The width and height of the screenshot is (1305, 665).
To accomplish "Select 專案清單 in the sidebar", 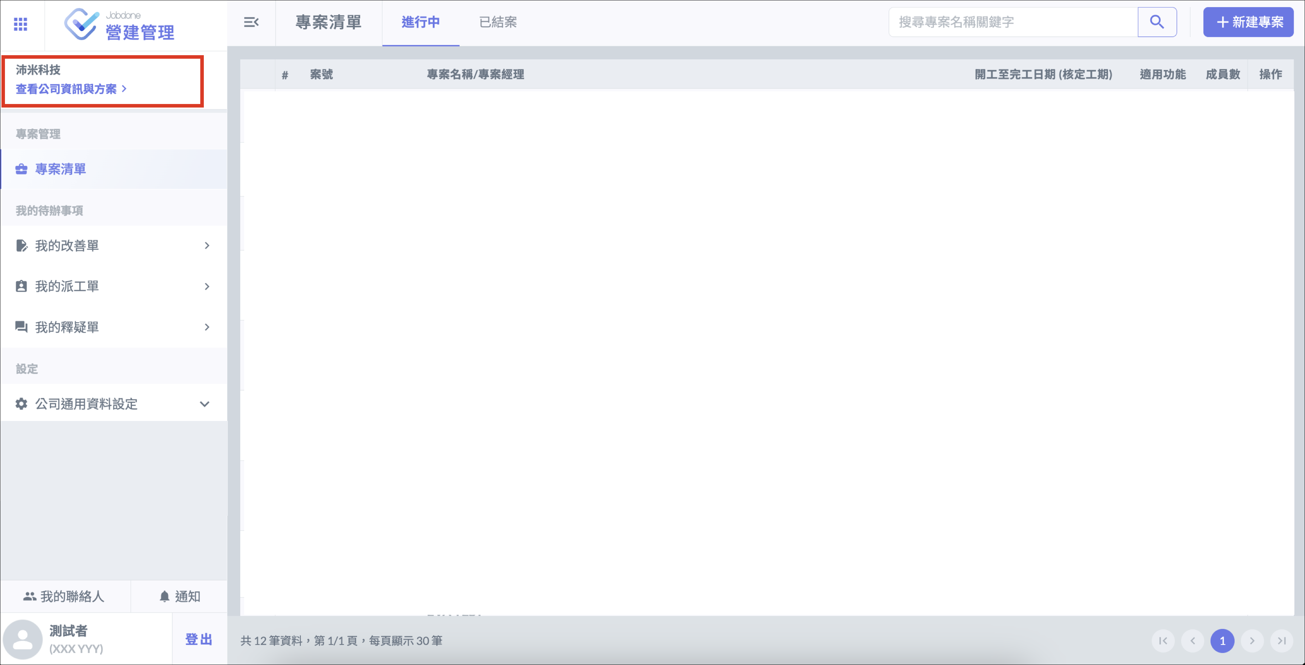I will tap(61, 169).
